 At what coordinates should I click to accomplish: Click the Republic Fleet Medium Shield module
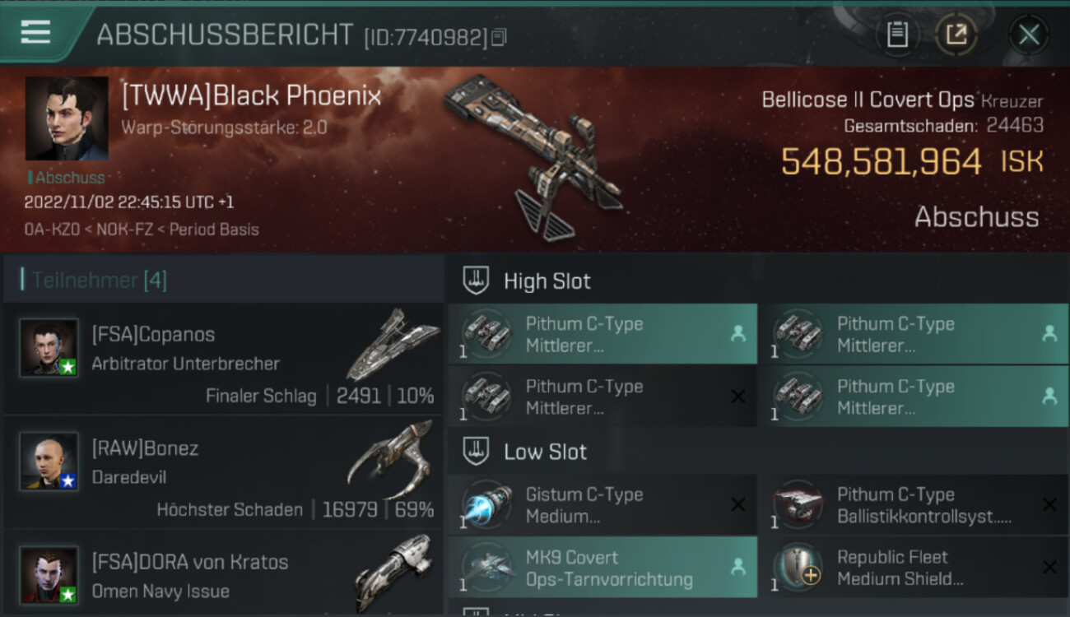point(914,568)
